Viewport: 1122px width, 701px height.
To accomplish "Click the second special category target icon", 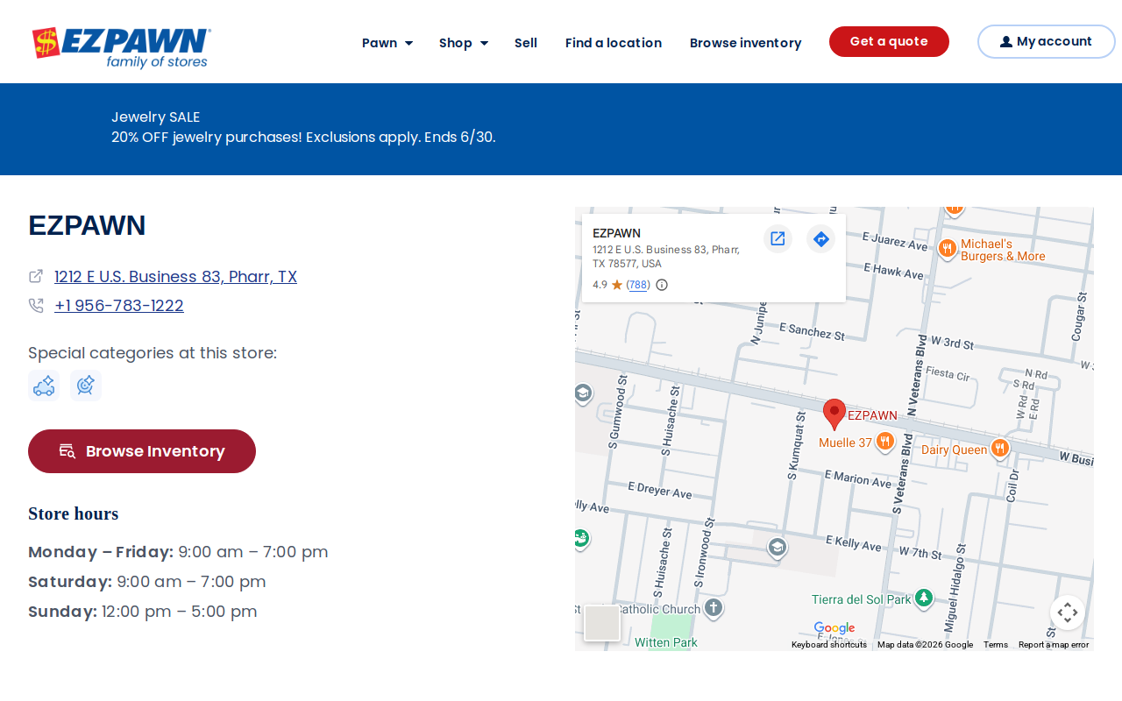I will tap(86, 386).
